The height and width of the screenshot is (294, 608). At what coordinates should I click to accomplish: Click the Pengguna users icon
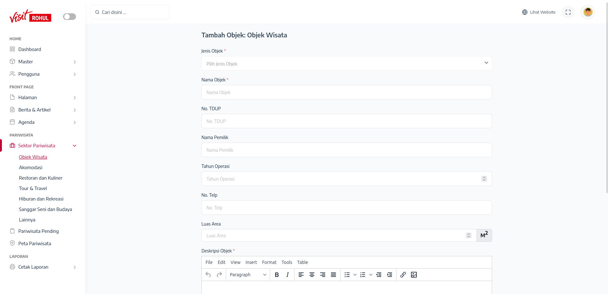point(12,73)
